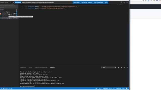The height and width of the screenshot is (90, 161).
Task: Click the sync icon in status bar
Action: click(1, 88)
